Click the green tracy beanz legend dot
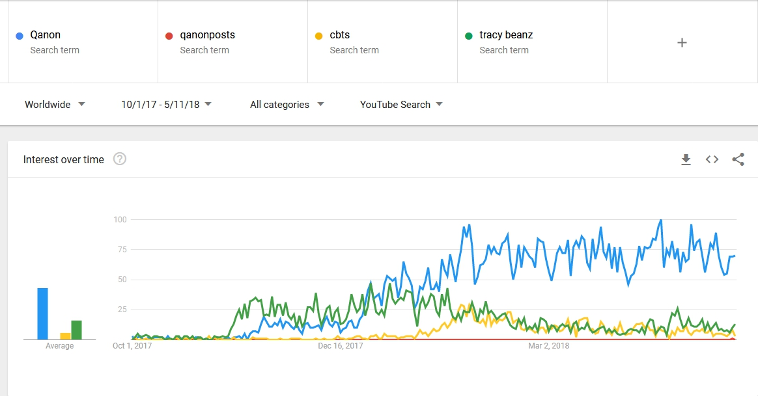 pos(469,36)
